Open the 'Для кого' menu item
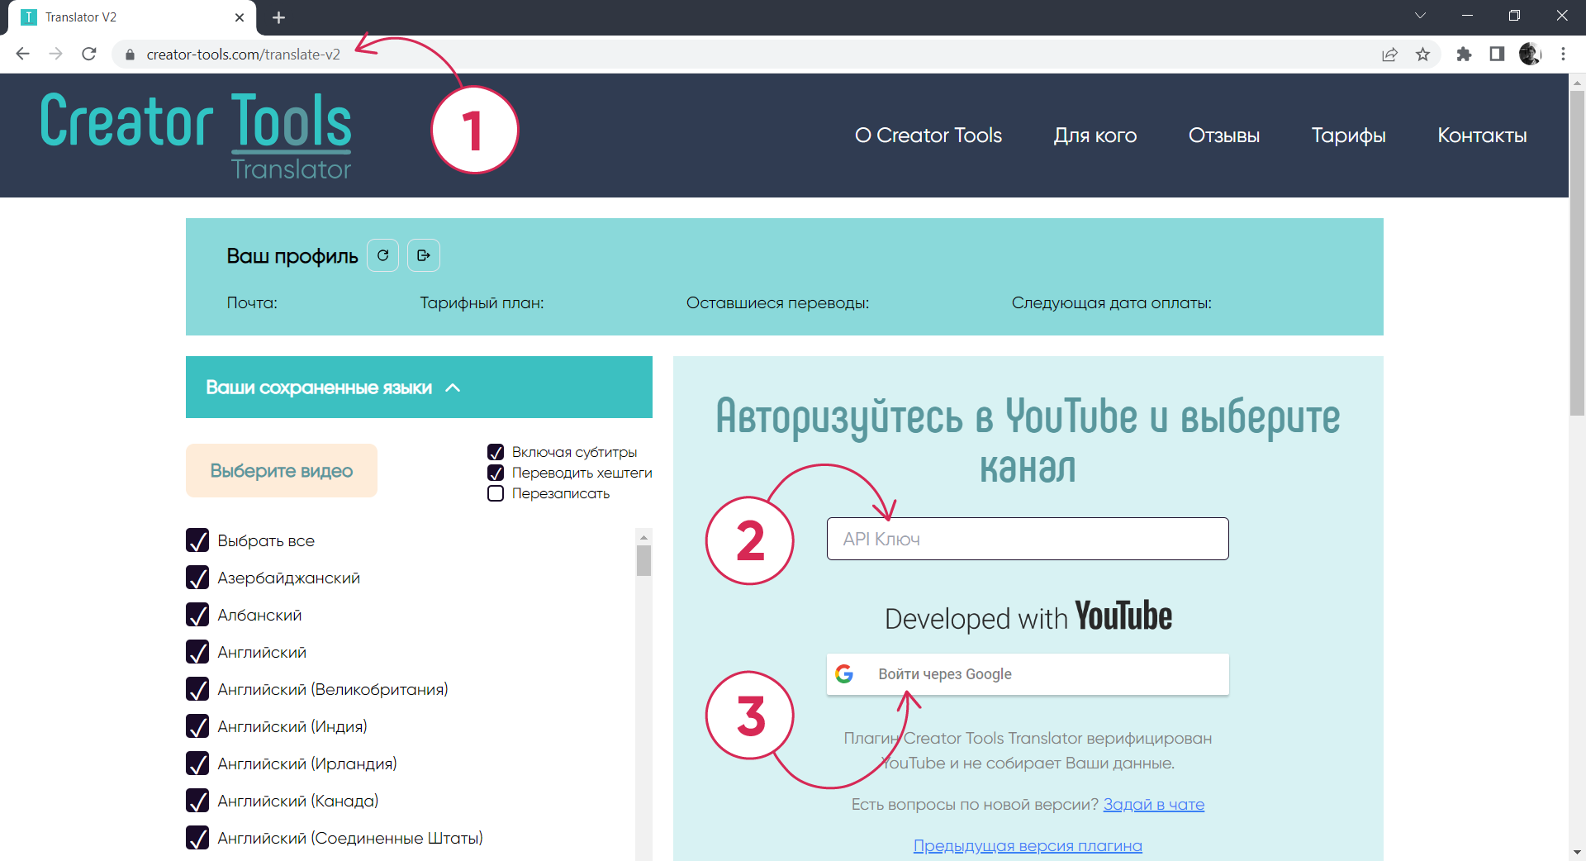The height and width of the screenshot is (861, 1586). [1095, 136]
